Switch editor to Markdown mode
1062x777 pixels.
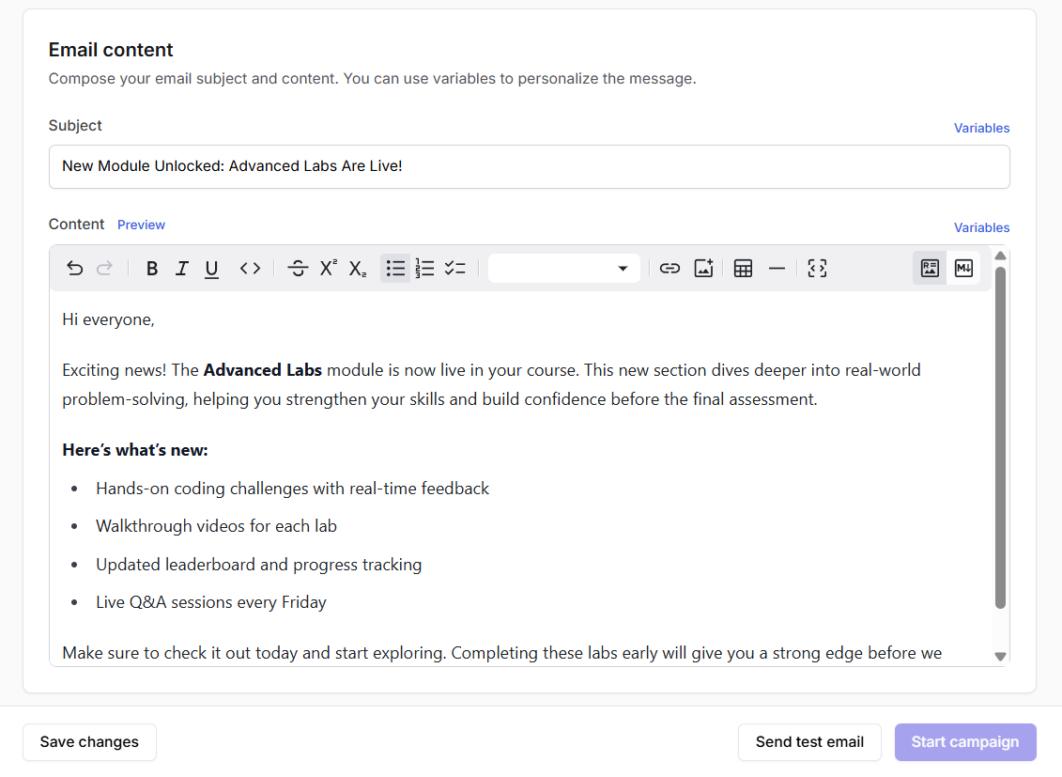pyautogui.click(x=963, y=269)
